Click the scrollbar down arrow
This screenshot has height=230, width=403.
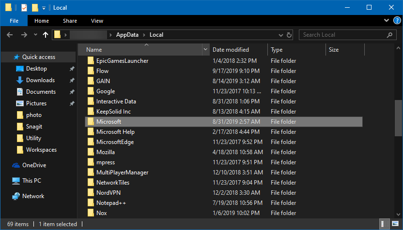398,215
